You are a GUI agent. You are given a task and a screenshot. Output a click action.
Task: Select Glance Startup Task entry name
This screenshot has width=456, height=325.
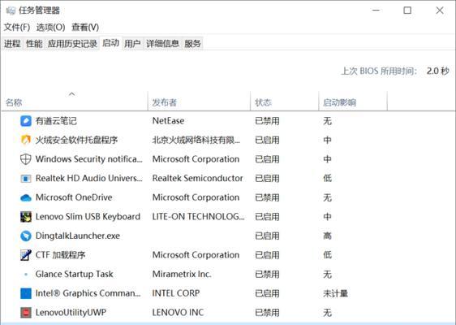point(74,275)
